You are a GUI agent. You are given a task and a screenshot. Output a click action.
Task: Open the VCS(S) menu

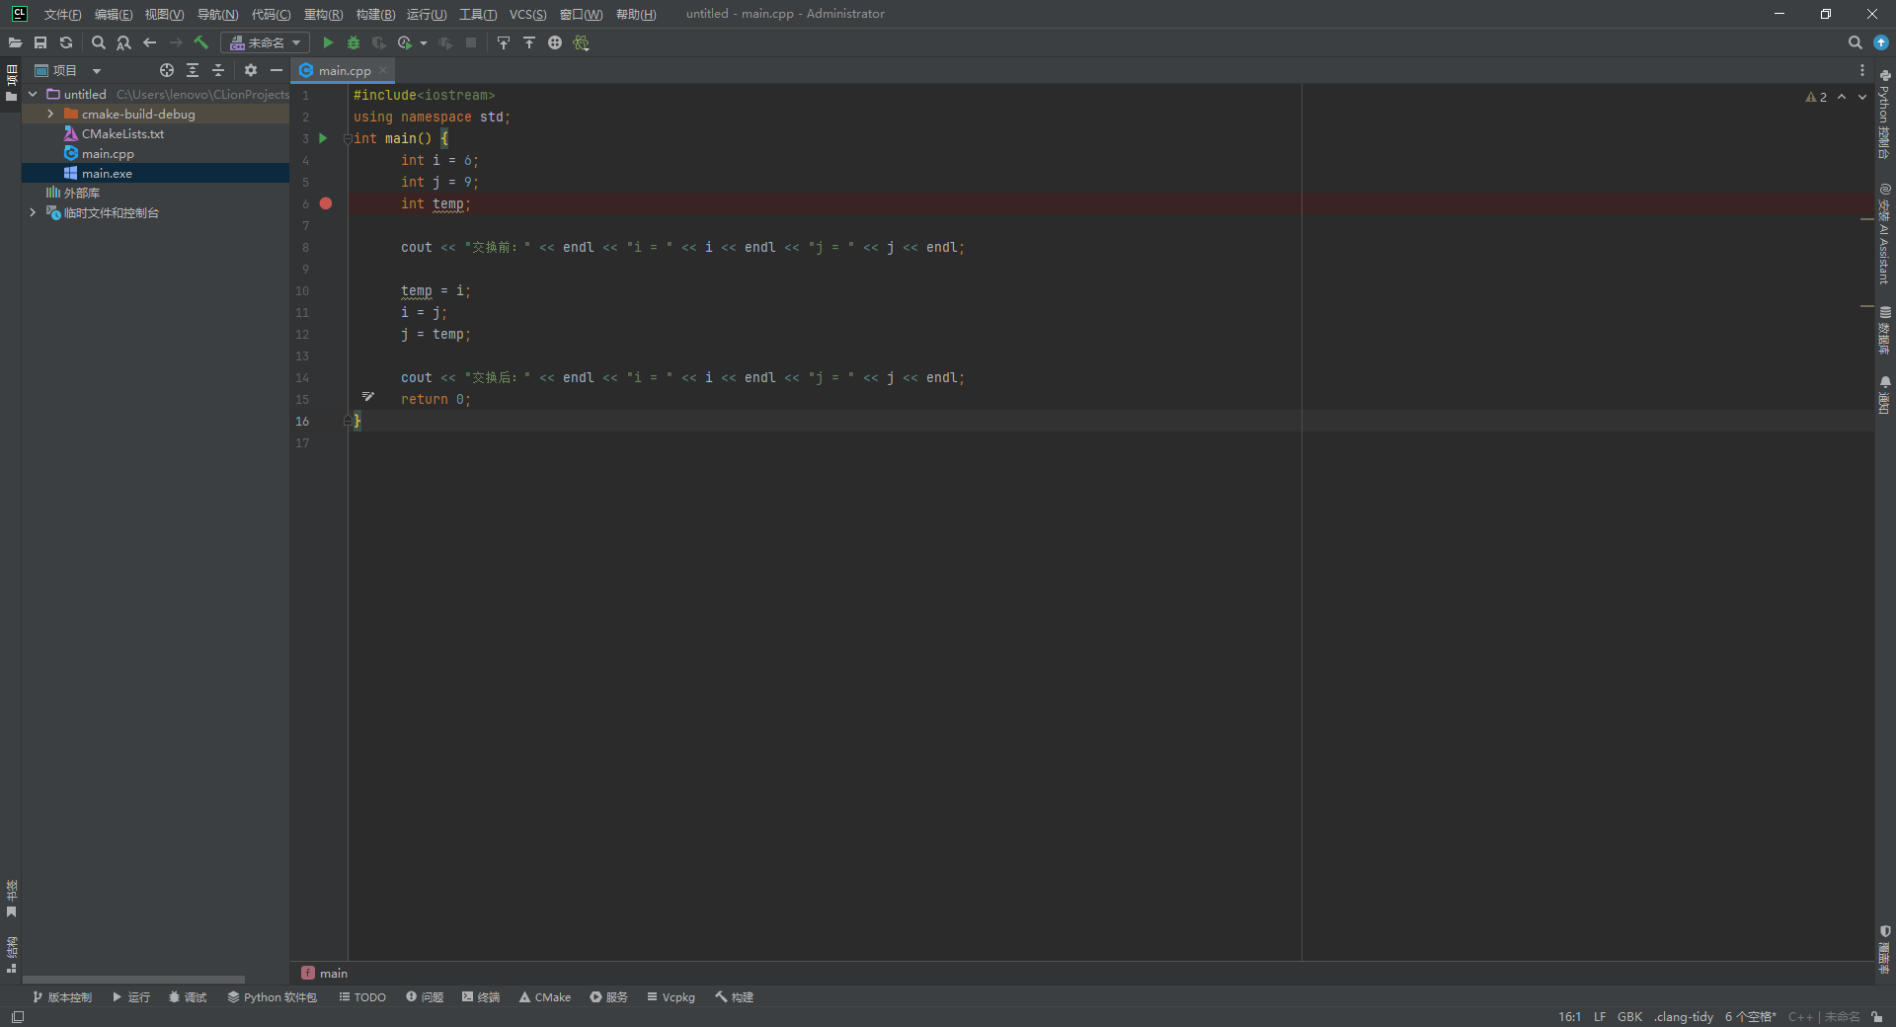pyautogui.click(x=527, y=14)
